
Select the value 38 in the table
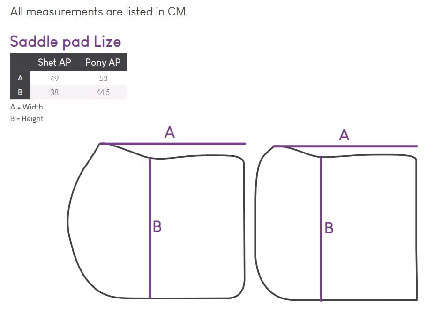[54, 92]
